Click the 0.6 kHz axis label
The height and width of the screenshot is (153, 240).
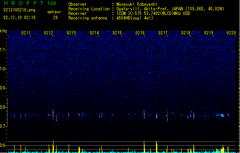[3, 145]
